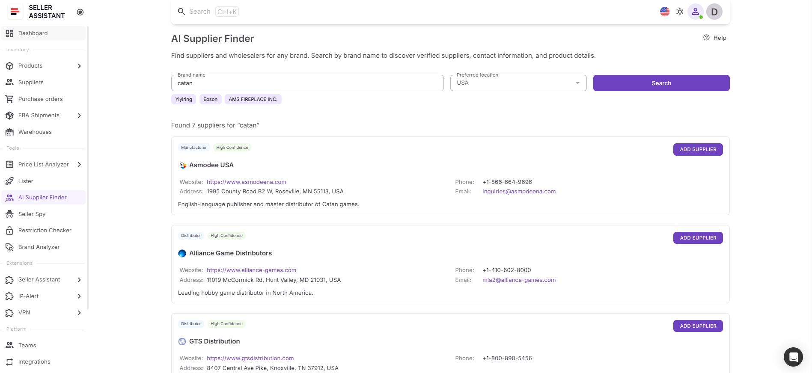The width and height of the screenshot is (812, 373).
Task: Open the D account avatar
Action: 714,12
